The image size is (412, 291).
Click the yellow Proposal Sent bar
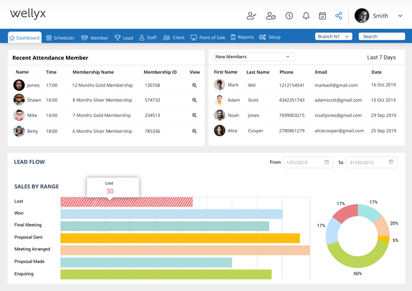point(179,238)
